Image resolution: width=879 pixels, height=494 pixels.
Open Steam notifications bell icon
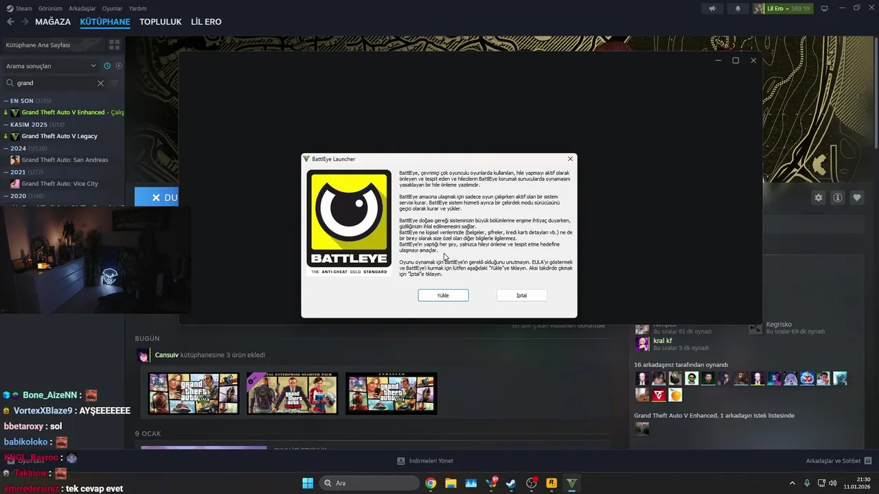[738, 8]
